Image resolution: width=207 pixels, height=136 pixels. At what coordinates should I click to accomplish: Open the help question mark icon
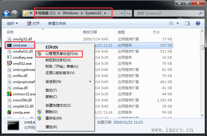[198, 23]
